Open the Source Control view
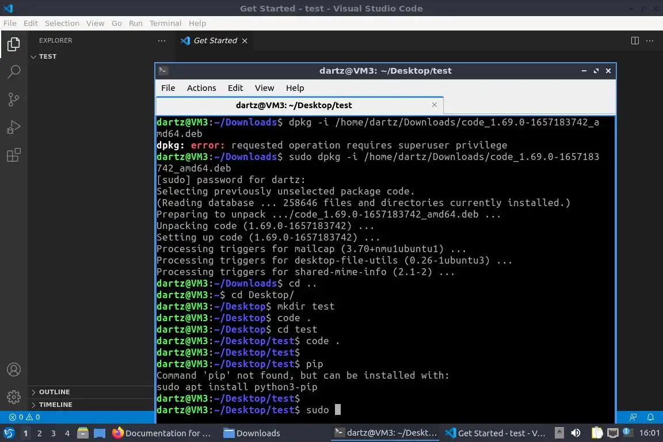663x442 pixels. pyautogui.click(x=14, y=100)
